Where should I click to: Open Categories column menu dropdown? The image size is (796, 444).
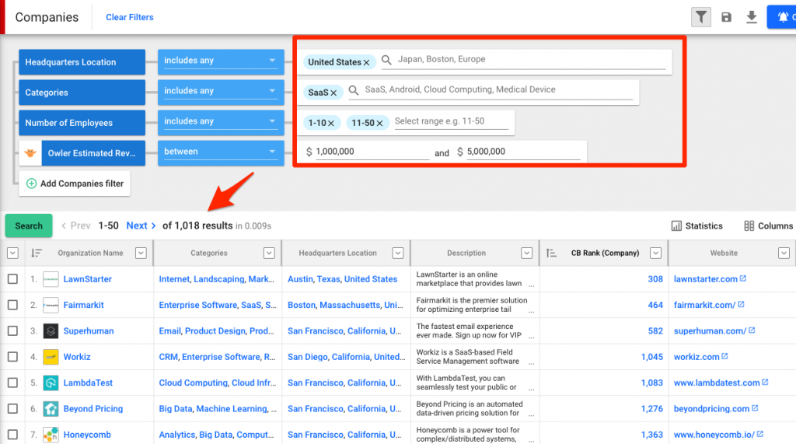[x=270, y=253]
